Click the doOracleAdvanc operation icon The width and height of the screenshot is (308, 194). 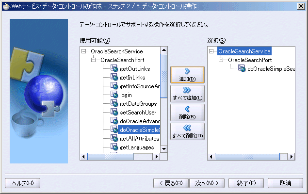click(x=114, y=121)
